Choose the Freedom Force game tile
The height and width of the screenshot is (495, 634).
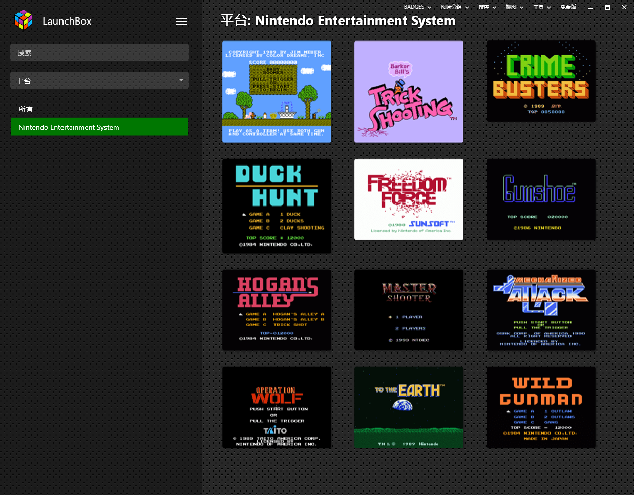coord(409,199)
